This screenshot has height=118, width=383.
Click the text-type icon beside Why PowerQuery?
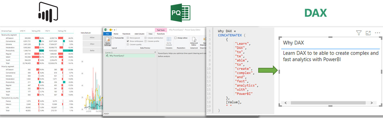(107, 55)
